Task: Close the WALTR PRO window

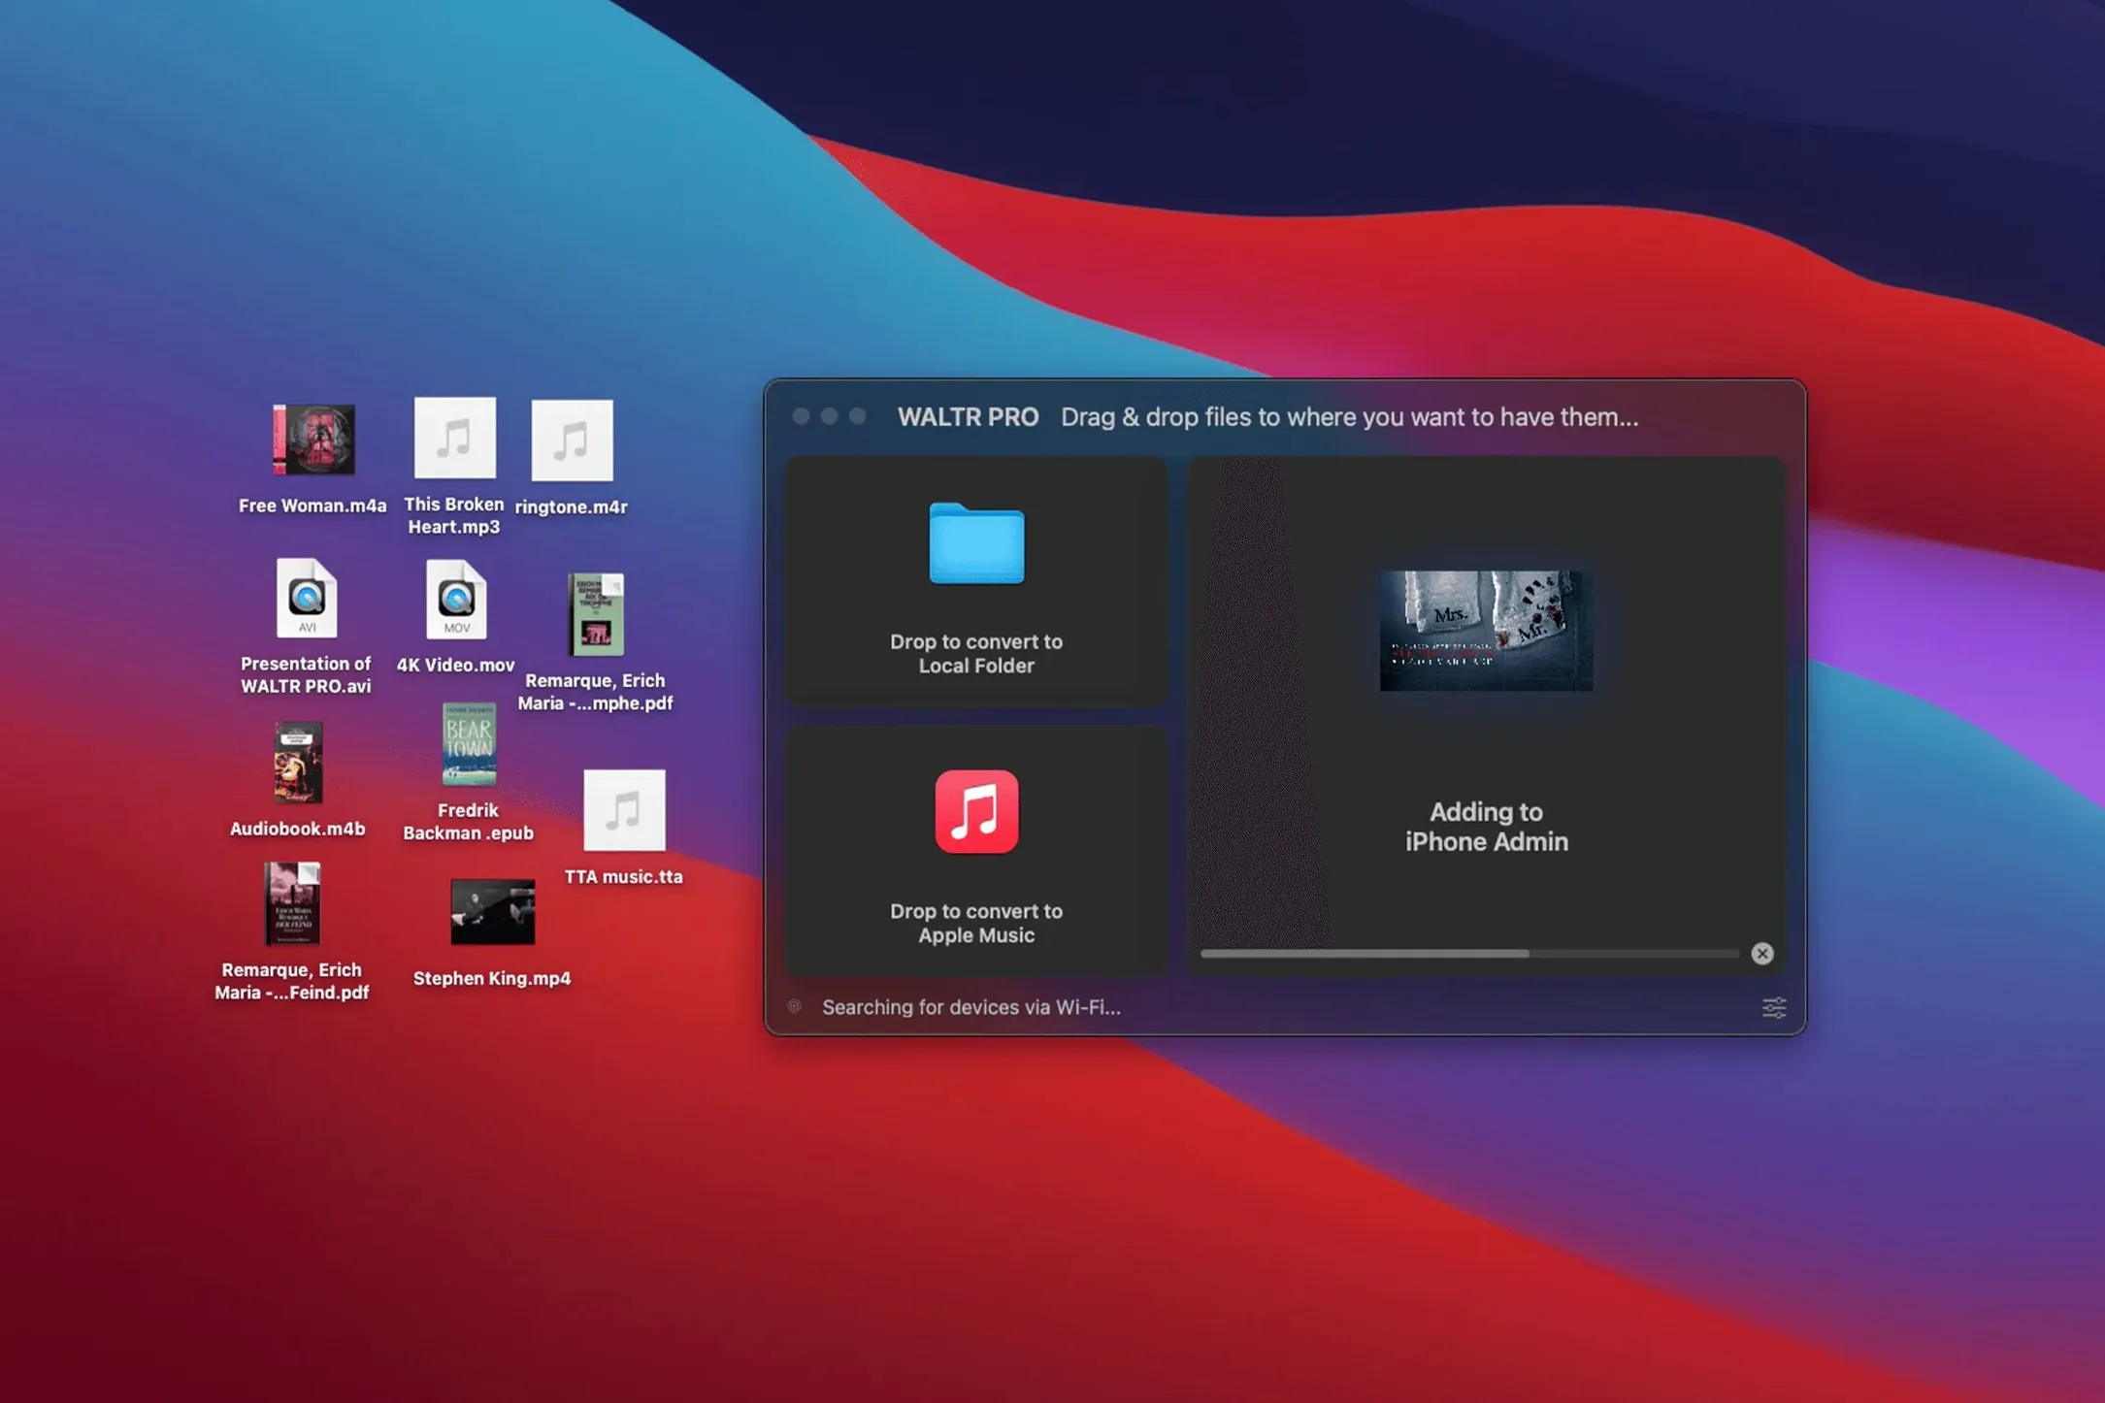Action: [801, 416]
